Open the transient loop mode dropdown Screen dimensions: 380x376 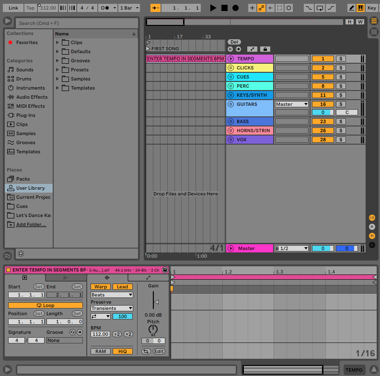point(101,317)
